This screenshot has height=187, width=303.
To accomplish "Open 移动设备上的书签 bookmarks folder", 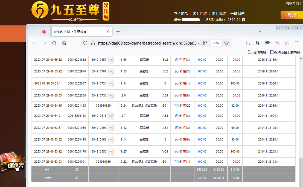I will [285, 52].
